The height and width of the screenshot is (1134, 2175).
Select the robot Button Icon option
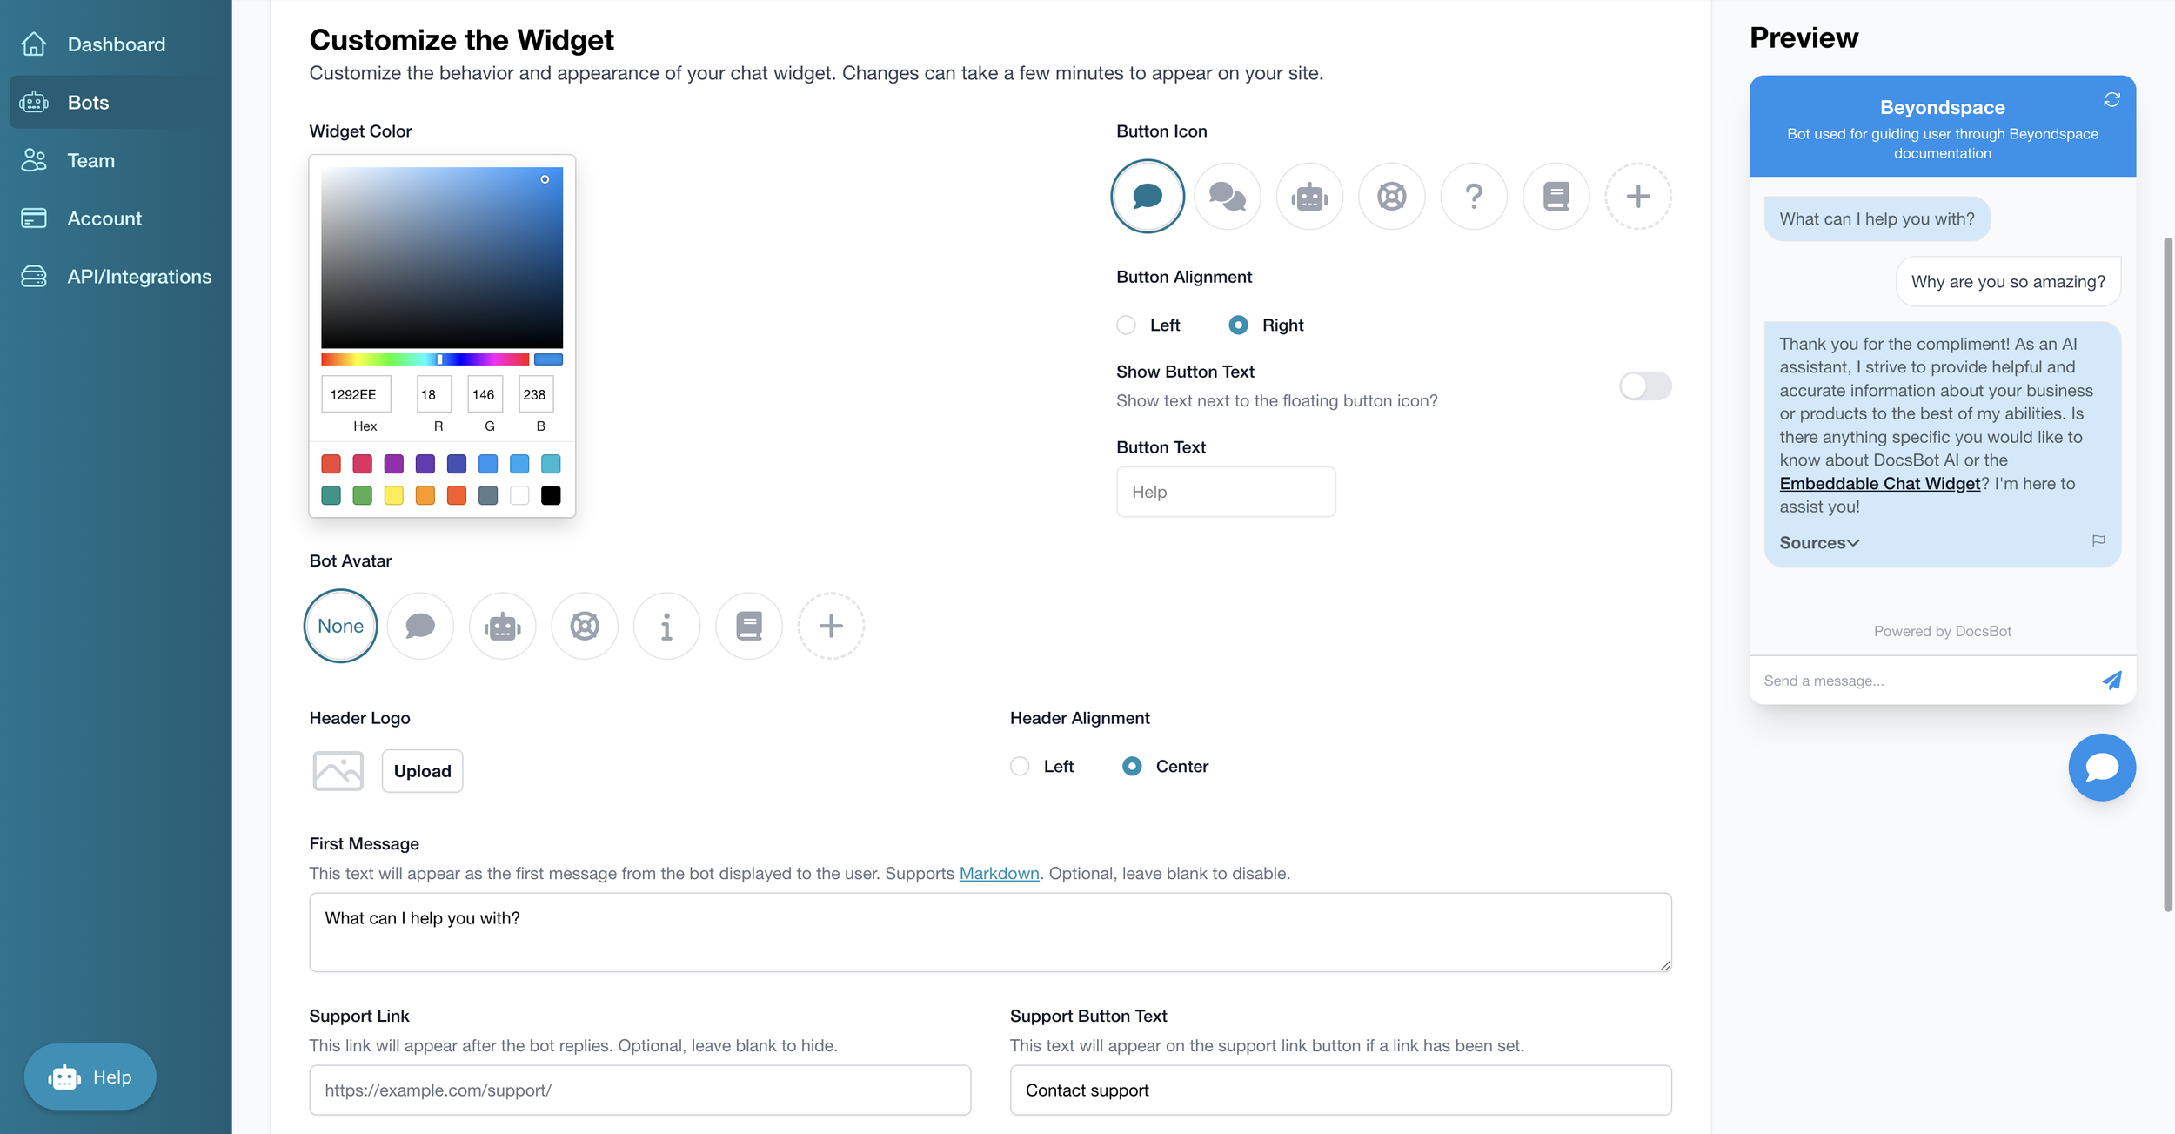point(1308,197)
